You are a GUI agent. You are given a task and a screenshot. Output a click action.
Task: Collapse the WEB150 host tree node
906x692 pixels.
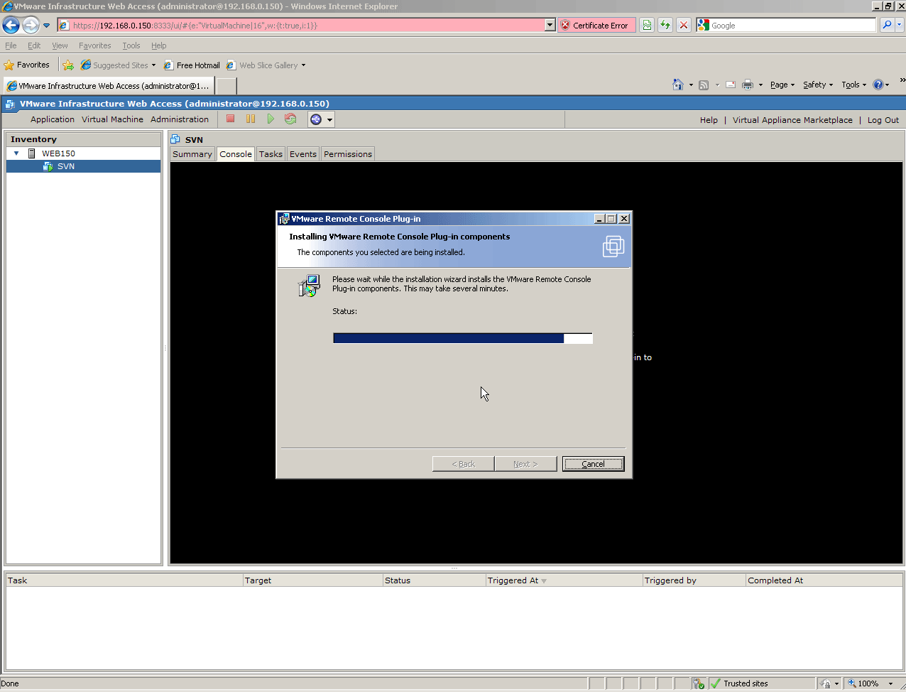[x=16, y=153]
